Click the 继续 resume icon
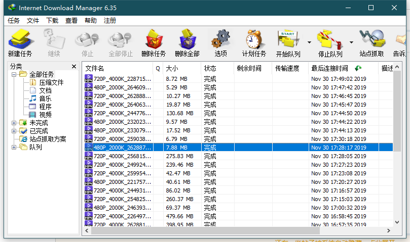Image resolution: width=410 pixels, height=242 pixels. [x=54, y=43]
